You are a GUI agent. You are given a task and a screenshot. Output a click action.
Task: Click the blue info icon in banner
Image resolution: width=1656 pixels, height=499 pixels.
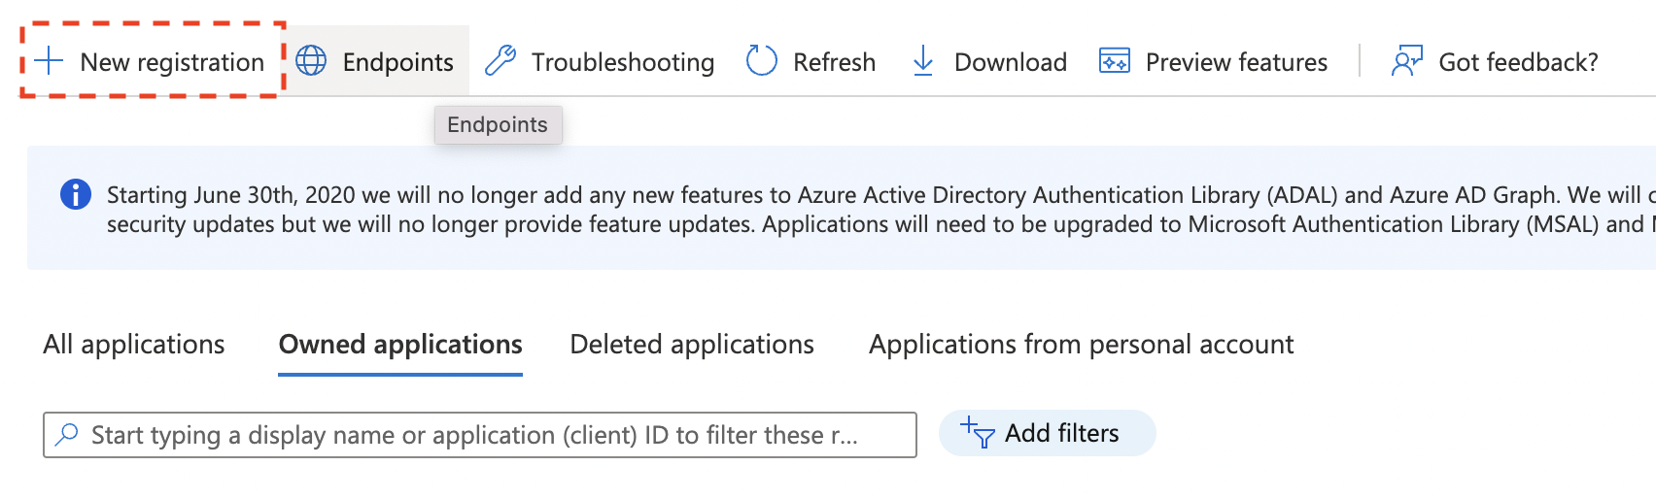[76, 194]
